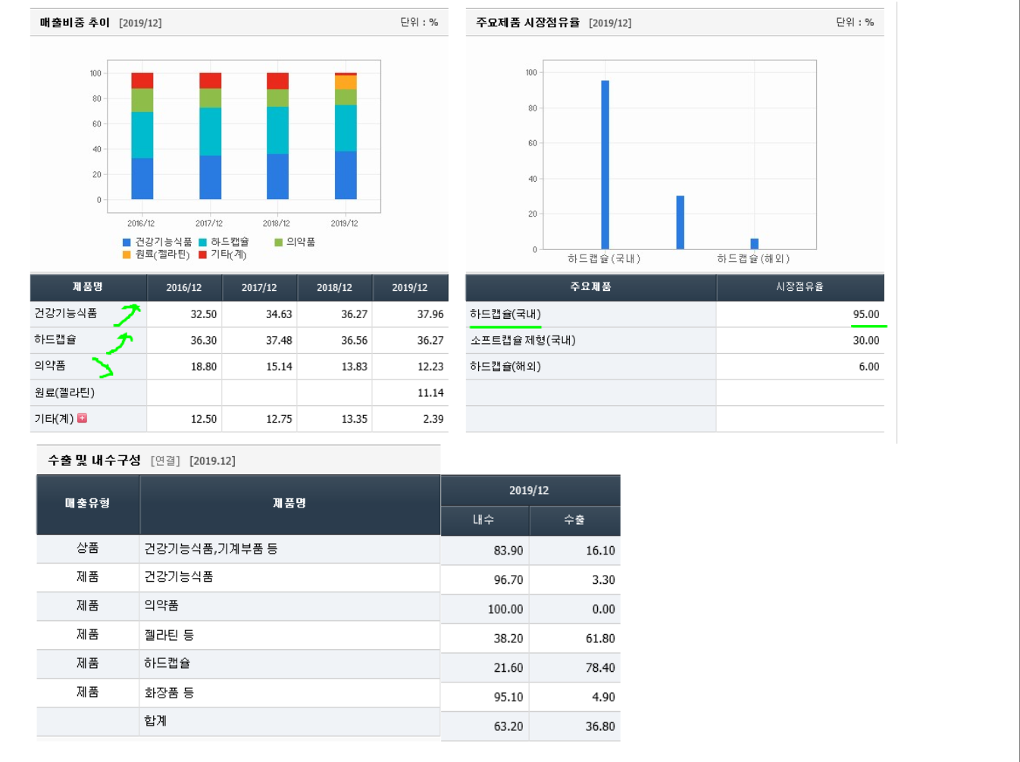Click the 12.23 value in 의약품 row
This screenshot has height=762, width=1020.
tap(430, 367)
